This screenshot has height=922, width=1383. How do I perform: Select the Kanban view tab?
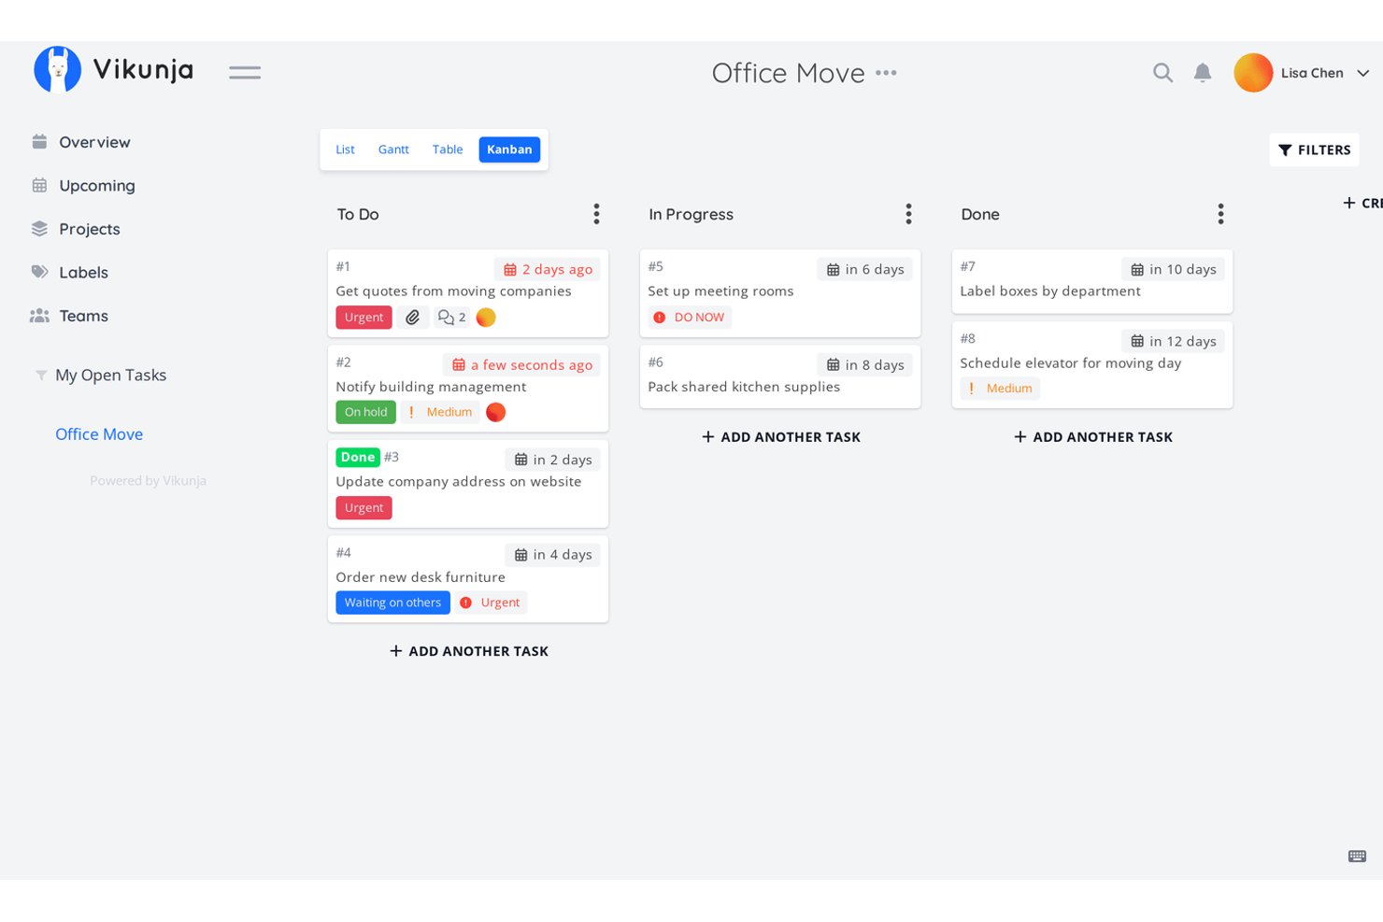coord(509,149)
